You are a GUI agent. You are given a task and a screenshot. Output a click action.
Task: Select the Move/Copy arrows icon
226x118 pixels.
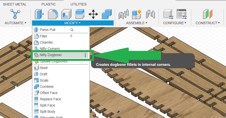point(93,14)
